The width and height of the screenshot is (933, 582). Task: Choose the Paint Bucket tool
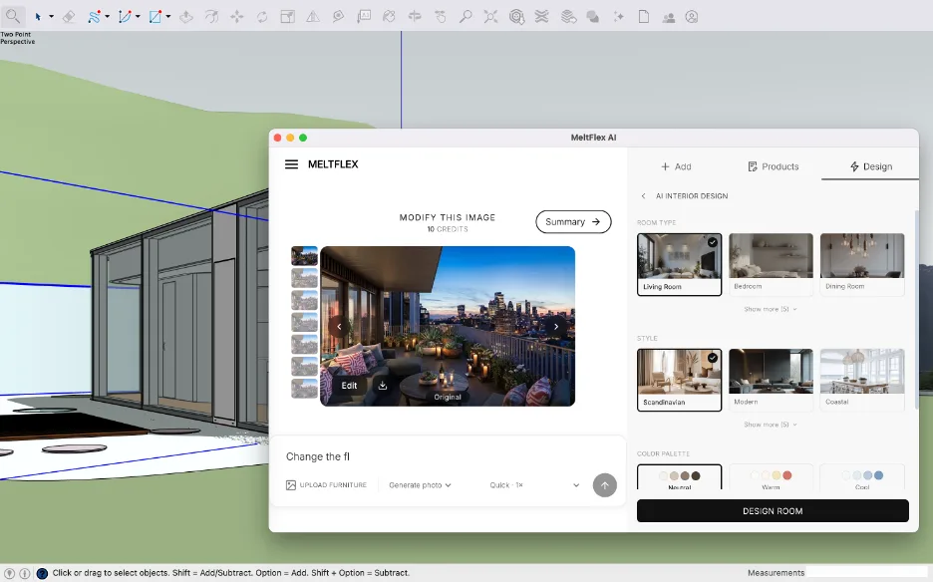[x=389, y=17]
